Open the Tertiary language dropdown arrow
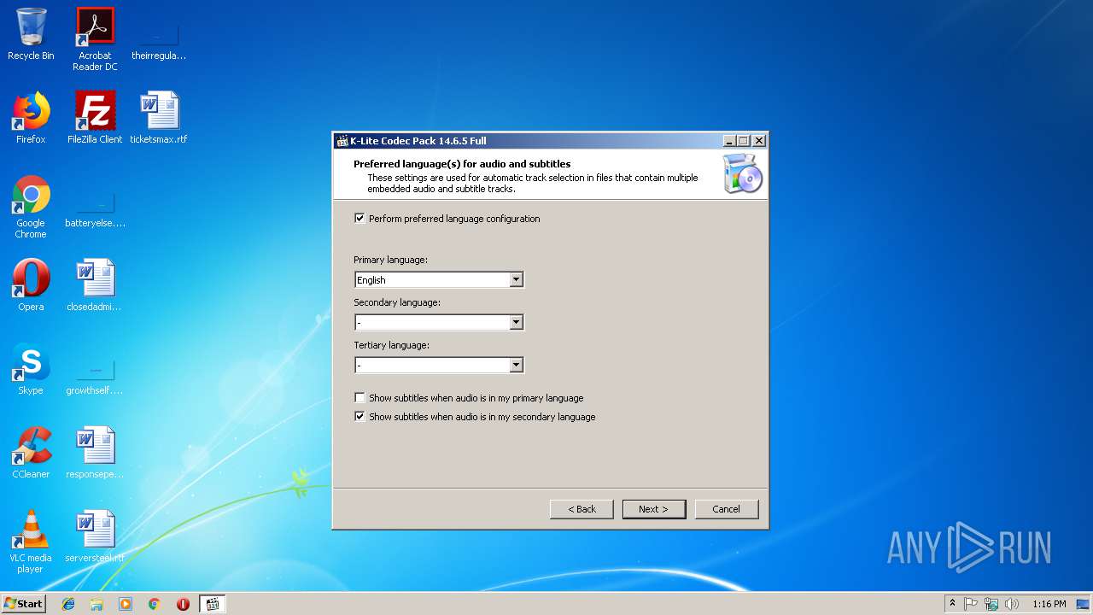The image size is (1093, 615). (516, 365)
